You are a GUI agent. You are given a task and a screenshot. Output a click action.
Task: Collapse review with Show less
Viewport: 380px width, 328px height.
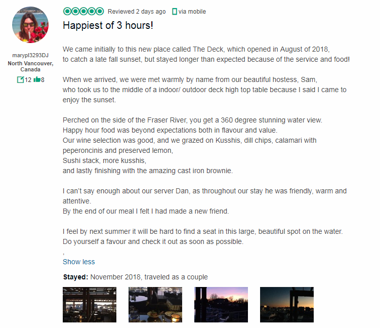79,262
